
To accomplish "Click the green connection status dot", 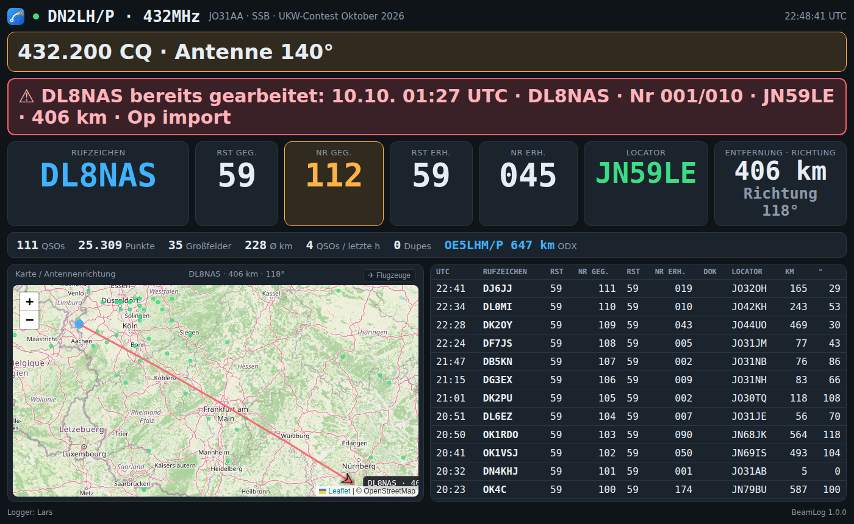I will (36, 16).
